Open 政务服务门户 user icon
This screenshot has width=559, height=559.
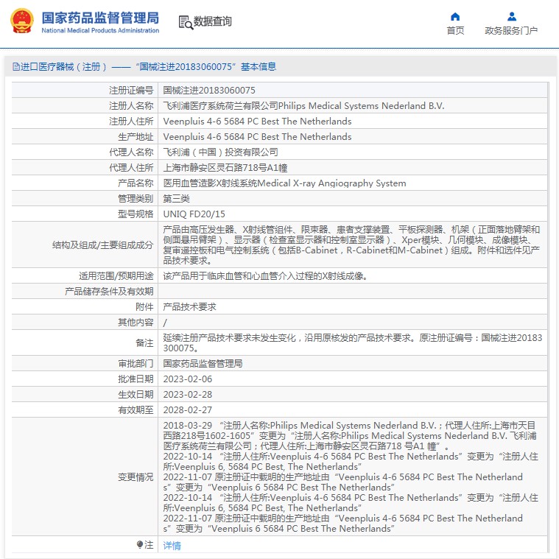click(512, 16)
